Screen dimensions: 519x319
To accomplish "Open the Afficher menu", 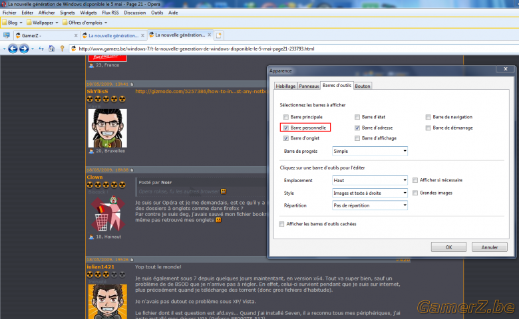I will point(47,13).
